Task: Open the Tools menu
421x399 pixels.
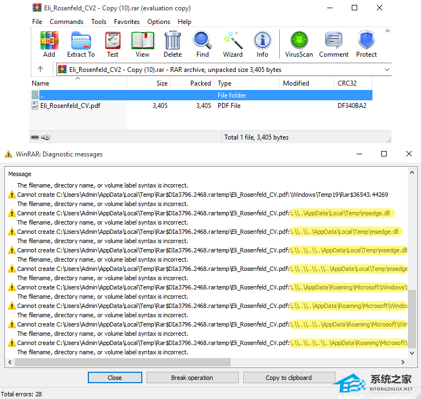Action: tap(99, 22)
